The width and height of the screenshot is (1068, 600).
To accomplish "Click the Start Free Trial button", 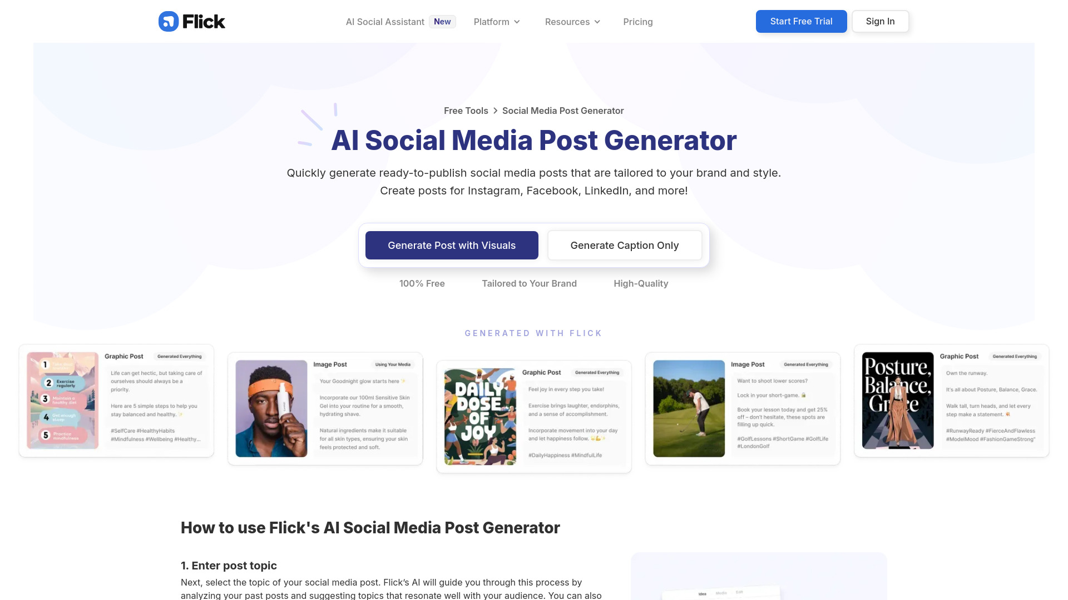I will [801, 21].
